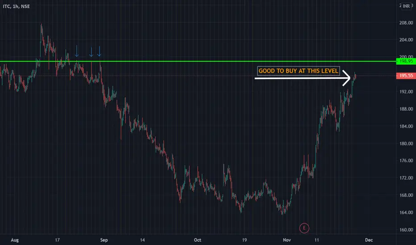Click the earnings E marker icon
Image resolution: width=416 pixels, height=245 pixels.
point(304,228)
